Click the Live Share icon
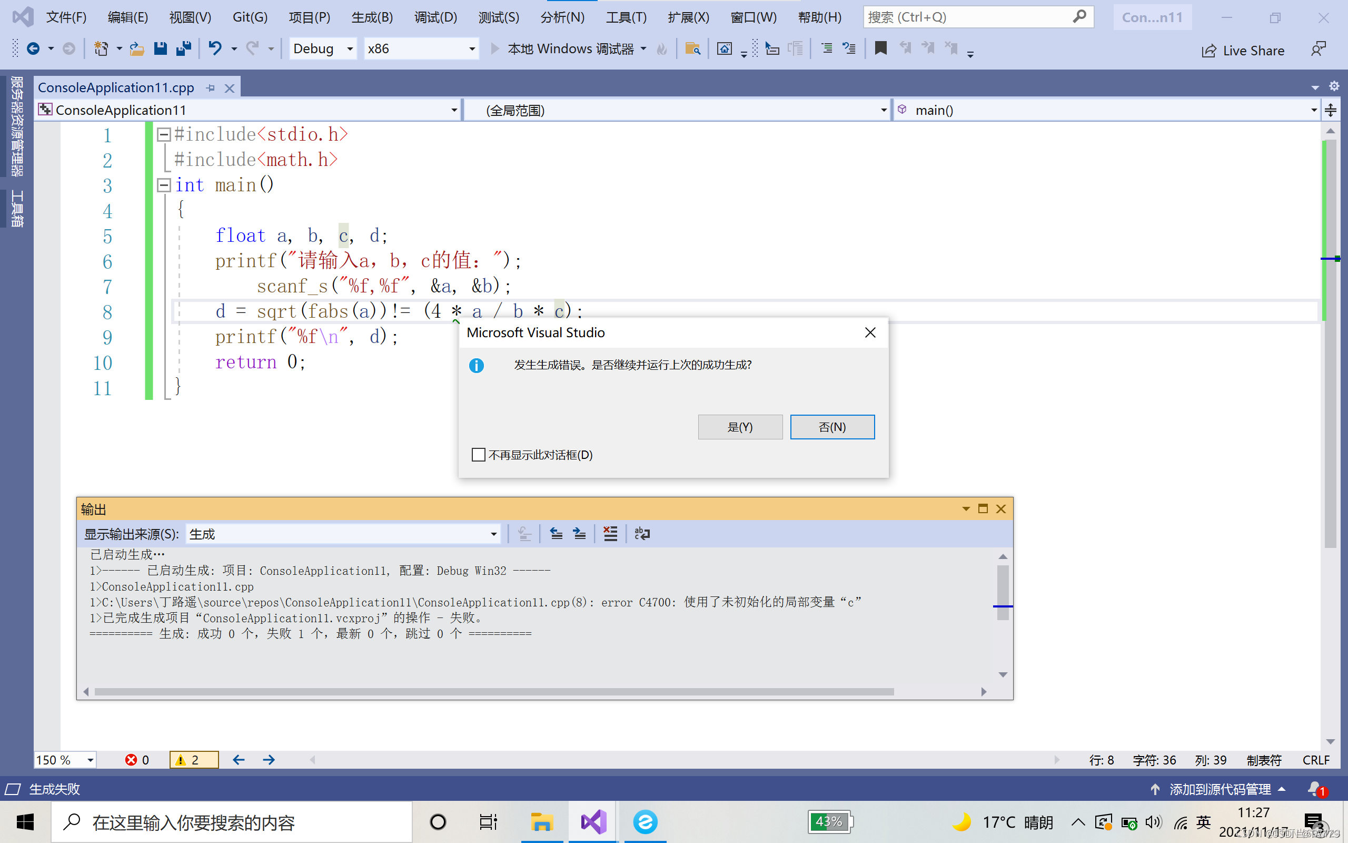1348x843 pixels. (x=1208, y=51)
